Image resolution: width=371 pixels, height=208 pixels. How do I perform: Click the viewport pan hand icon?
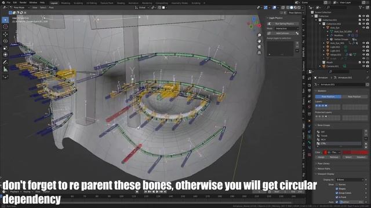[x=259, y=41]
